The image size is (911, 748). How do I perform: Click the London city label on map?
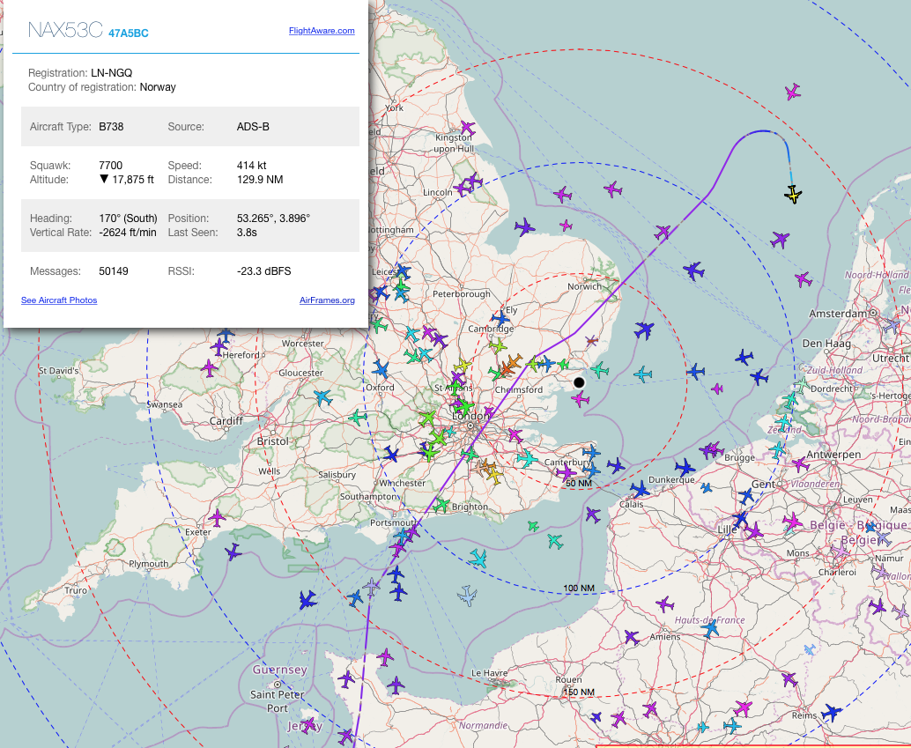(470, 416)
